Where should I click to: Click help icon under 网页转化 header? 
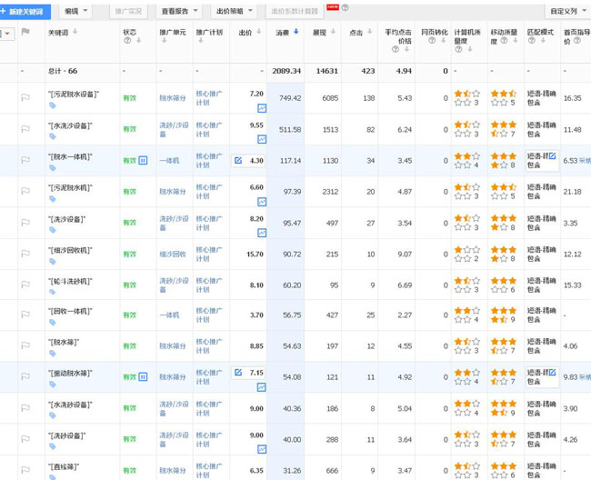[x=432, y=40]
